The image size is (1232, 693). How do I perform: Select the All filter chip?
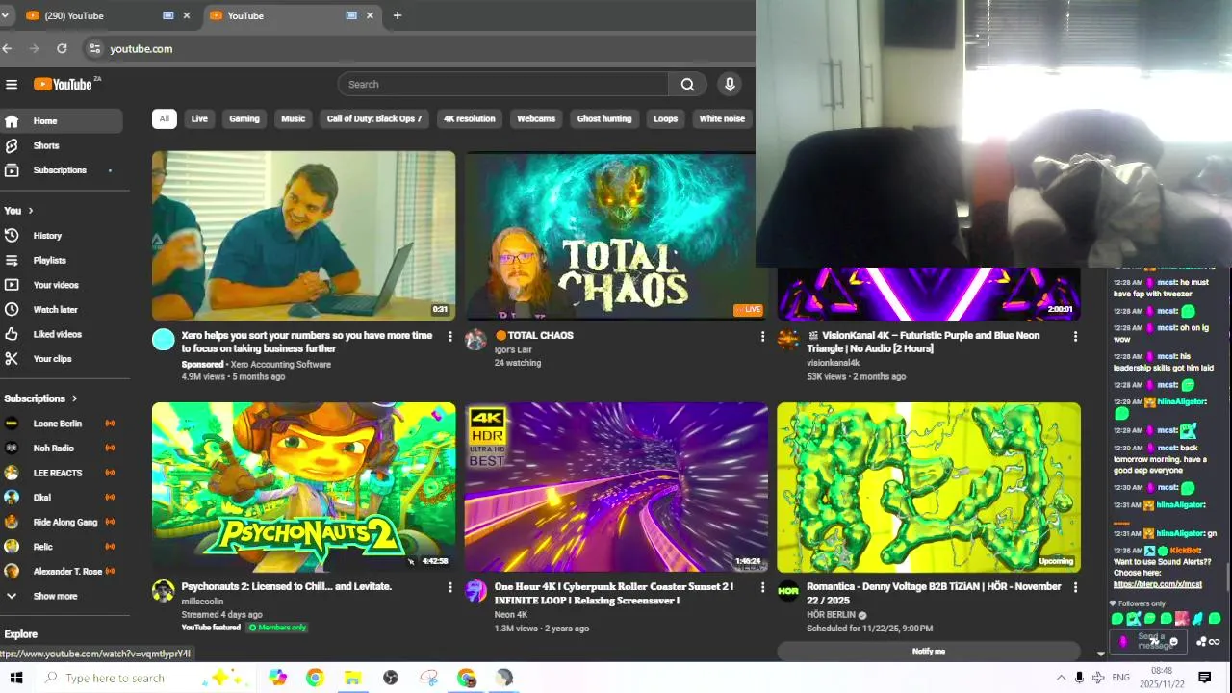point(164,118)
